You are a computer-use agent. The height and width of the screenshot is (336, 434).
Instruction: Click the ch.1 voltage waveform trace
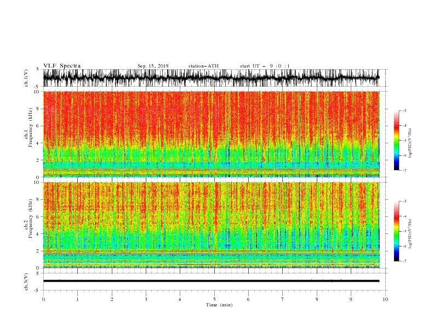click(x=211, y=78)
